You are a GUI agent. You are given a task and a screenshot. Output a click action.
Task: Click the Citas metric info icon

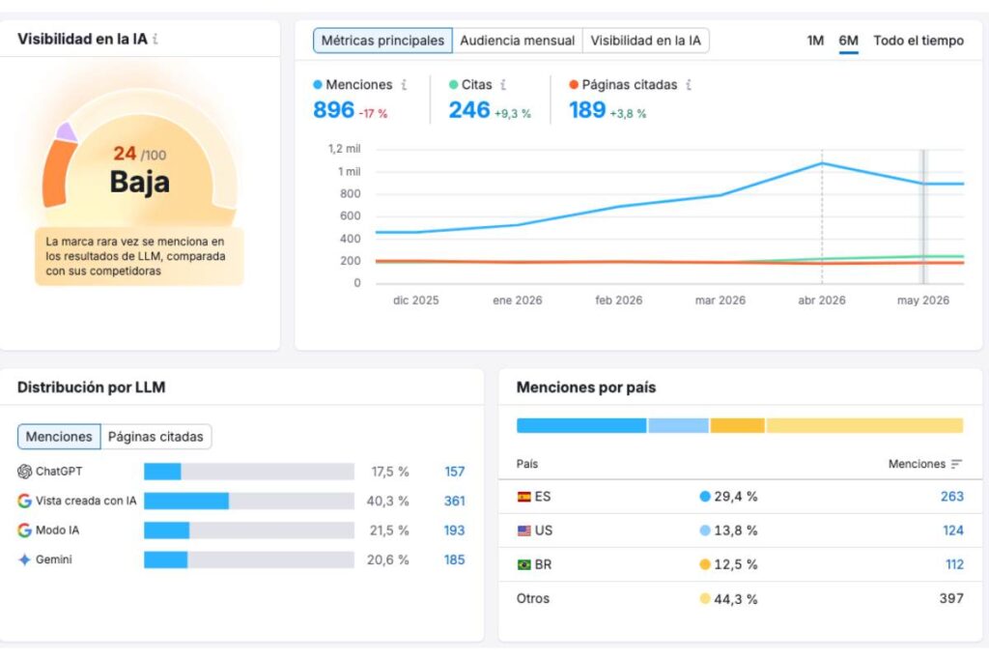[502, 84]
